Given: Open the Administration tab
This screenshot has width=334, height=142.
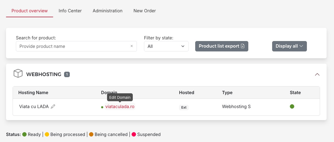Looking at the screenshot, I should click(107, 11).
